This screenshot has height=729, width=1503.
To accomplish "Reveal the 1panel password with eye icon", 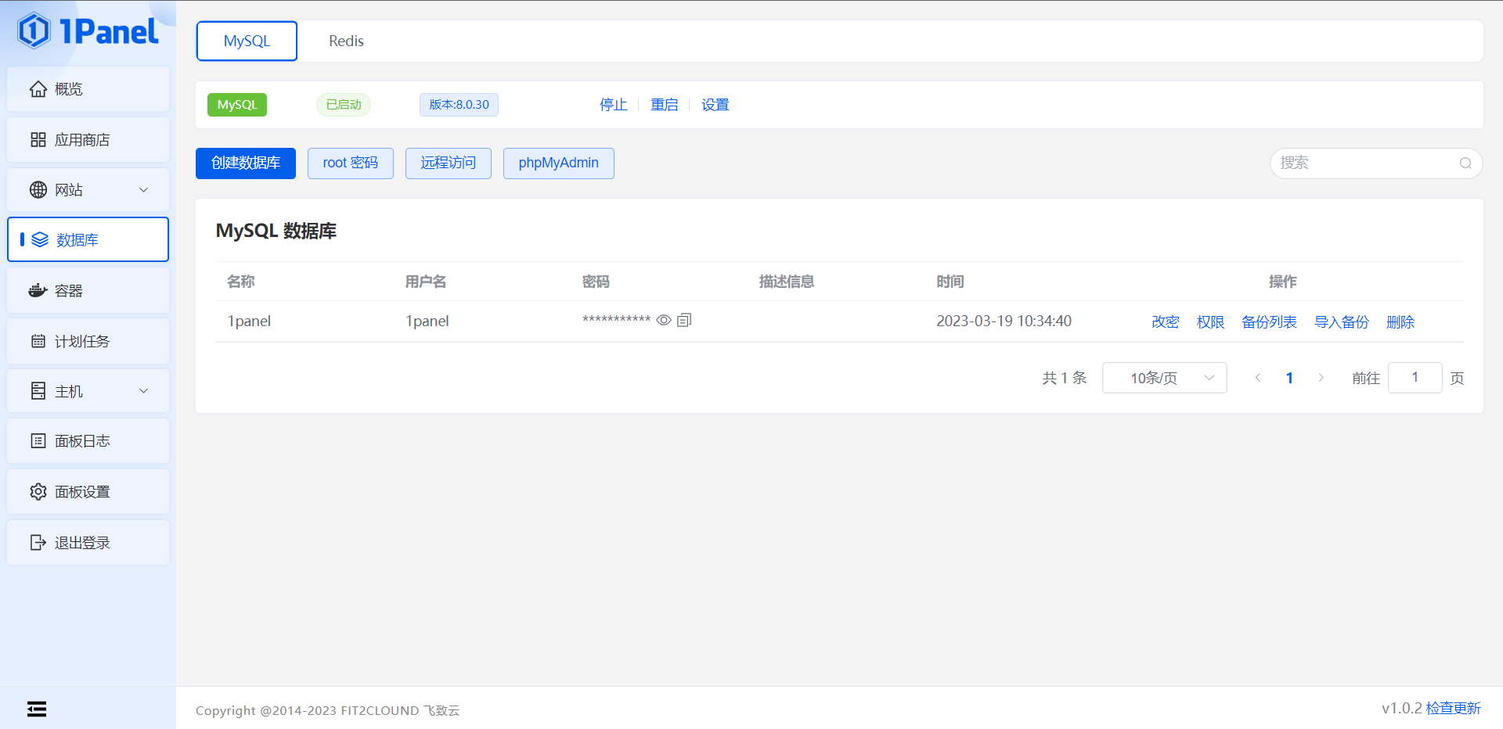I will coord(664,320).
